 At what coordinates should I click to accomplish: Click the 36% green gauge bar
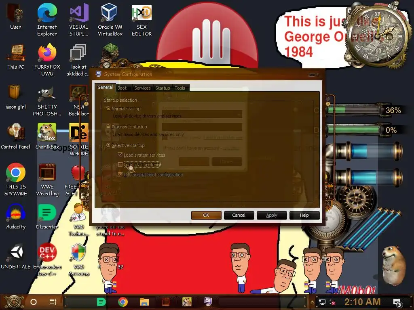354,110
